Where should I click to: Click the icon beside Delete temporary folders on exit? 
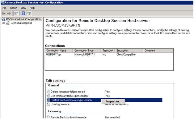(x=48, y=92)
